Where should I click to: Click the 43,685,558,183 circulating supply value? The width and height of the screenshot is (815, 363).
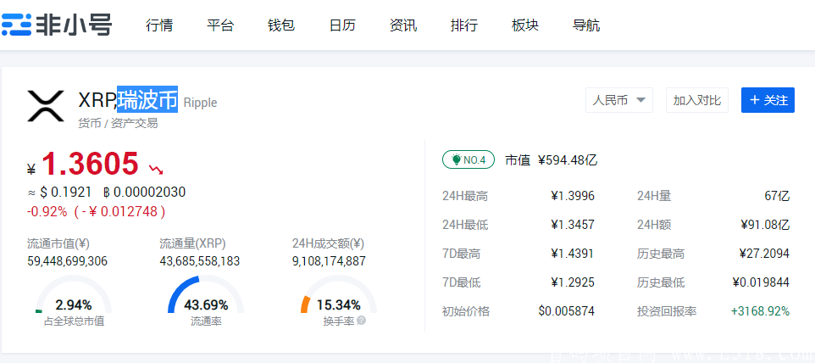(x=200, y=260)
